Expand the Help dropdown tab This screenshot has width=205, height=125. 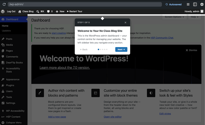[194, 17]
